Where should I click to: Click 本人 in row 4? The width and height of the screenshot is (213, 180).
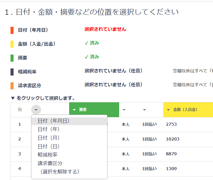pos(126,169)
